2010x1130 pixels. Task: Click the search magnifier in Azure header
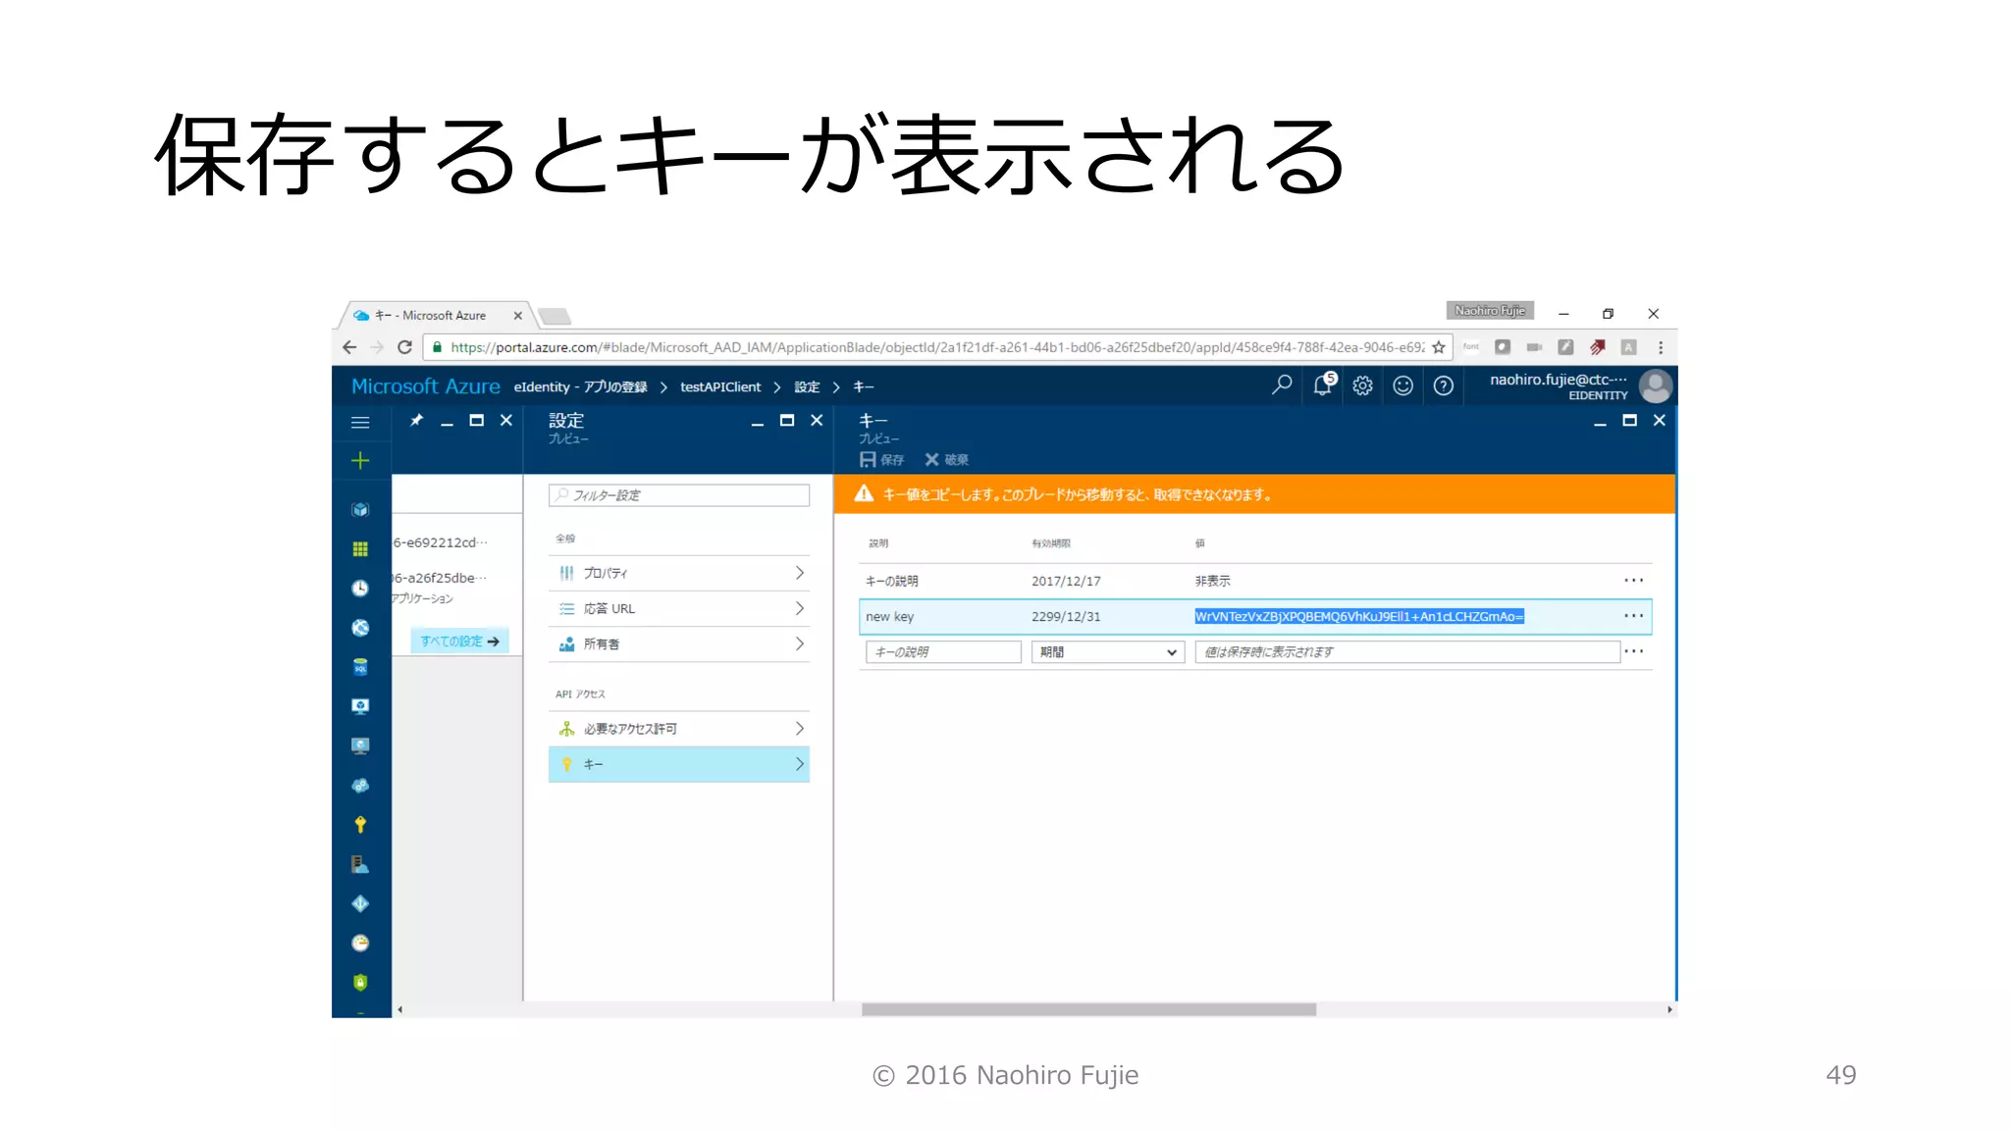(x=1282, y=385)
